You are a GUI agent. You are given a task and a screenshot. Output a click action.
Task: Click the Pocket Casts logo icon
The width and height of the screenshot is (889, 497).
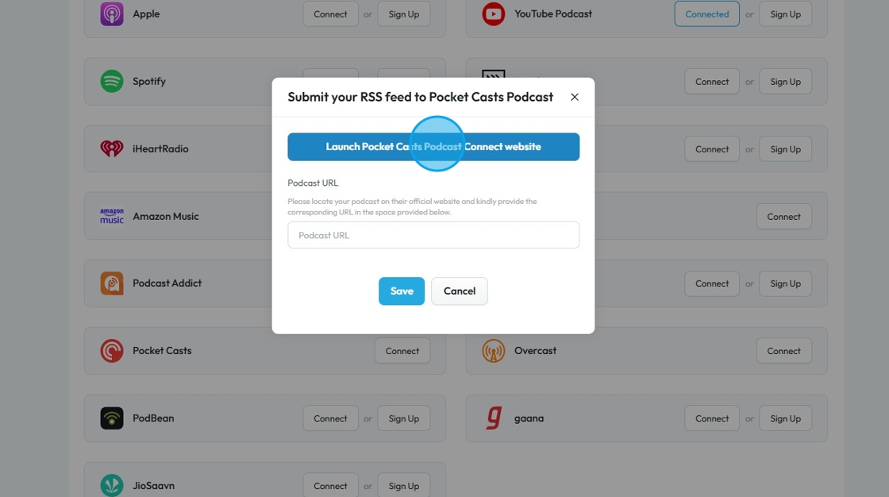(x=112, y=351)
